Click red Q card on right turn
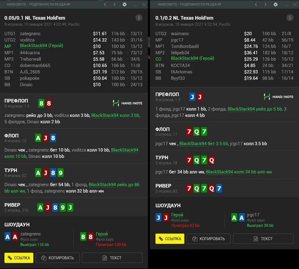This screenshot has height=269, width=299. [x=211, y=160]
